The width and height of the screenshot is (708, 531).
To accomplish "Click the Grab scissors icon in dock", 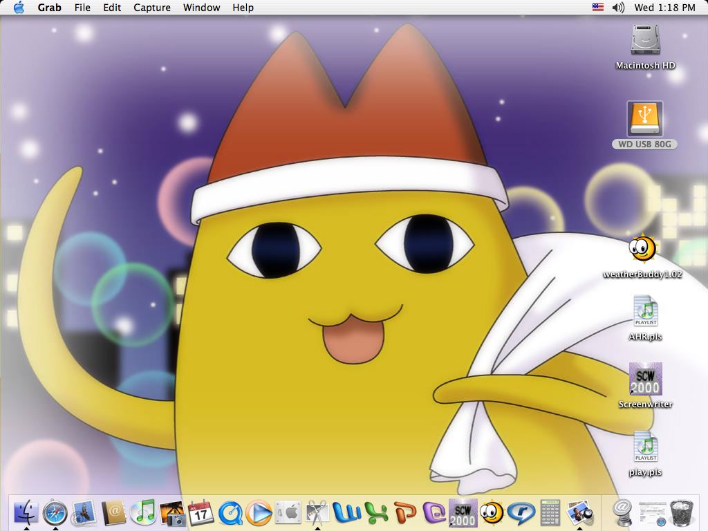I will click(317, 512).
